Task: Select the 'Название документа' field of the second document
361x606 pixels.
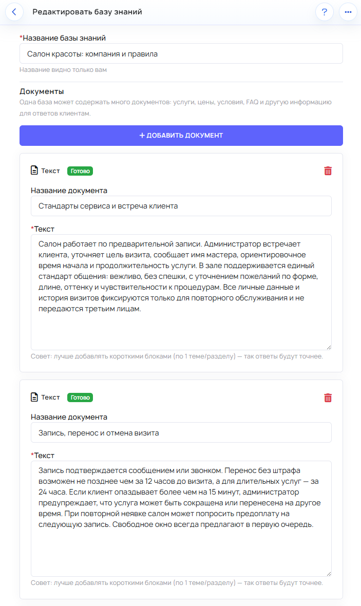Action: pos(181,432)
